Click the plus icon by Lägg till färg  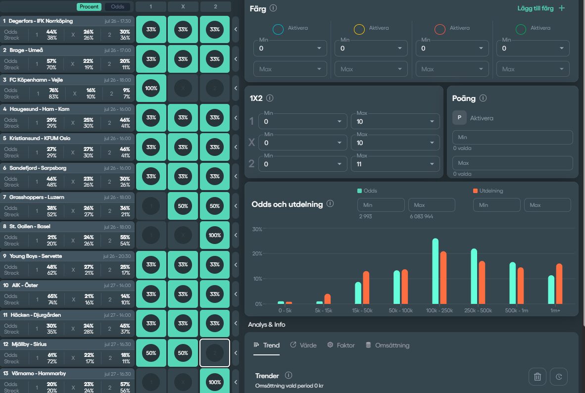(x=561, y=8)
